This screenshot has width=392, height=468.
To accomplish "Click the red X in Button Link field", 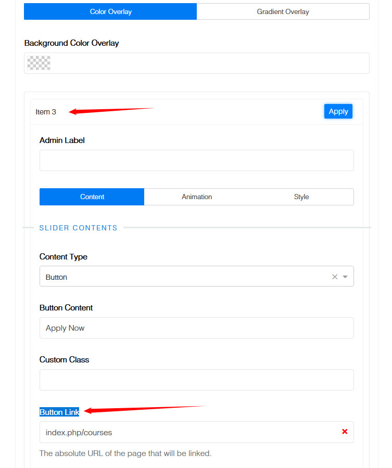I will pos(345,432).
